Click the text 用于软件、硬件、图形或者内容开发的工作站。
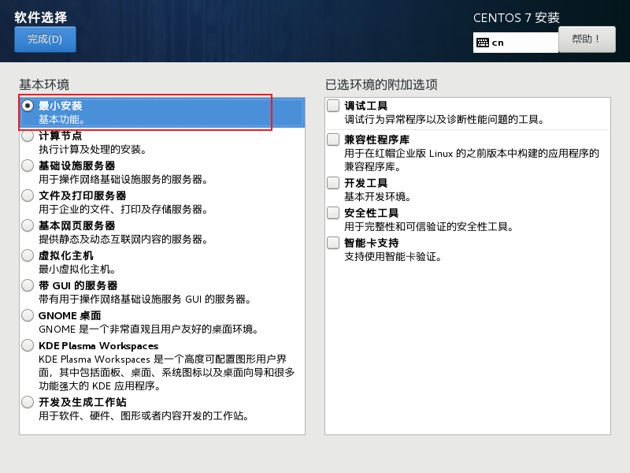630x473 pixels. pos(143,416)
